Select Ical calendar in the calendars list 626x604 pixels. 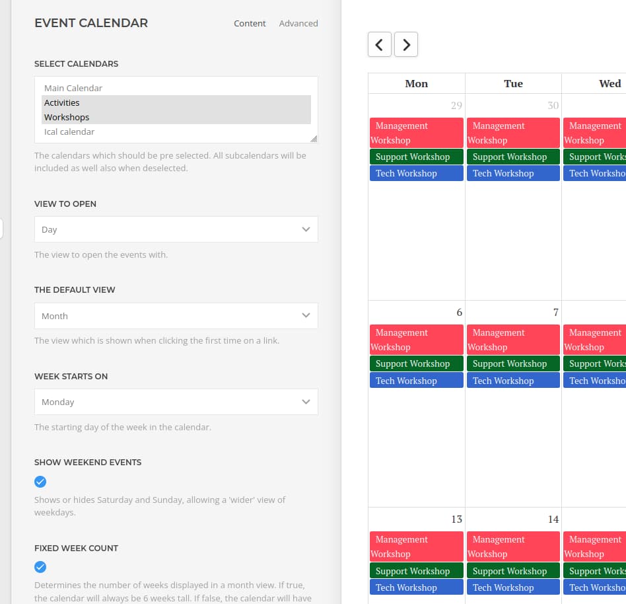(176, 132)
